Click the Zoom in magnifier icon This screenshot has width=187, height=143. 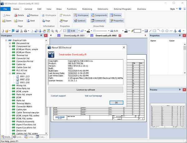[56, 31]
